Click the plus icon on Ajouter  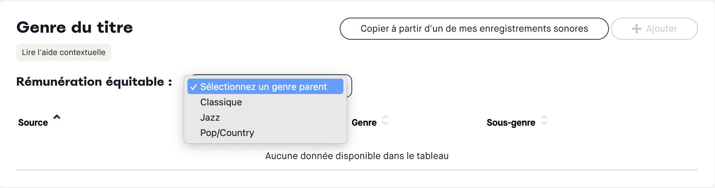(636, 29)
